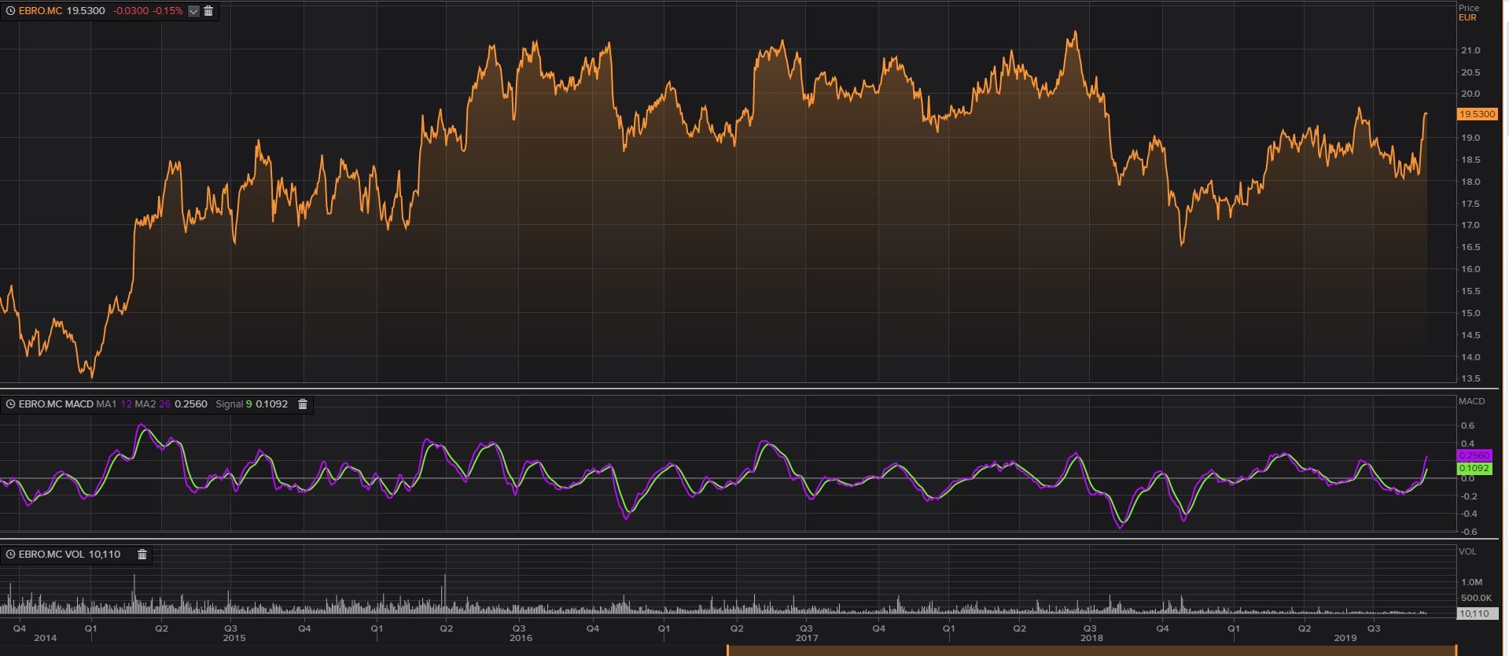Edit the Signal period value 9

(x=248, y=404)
